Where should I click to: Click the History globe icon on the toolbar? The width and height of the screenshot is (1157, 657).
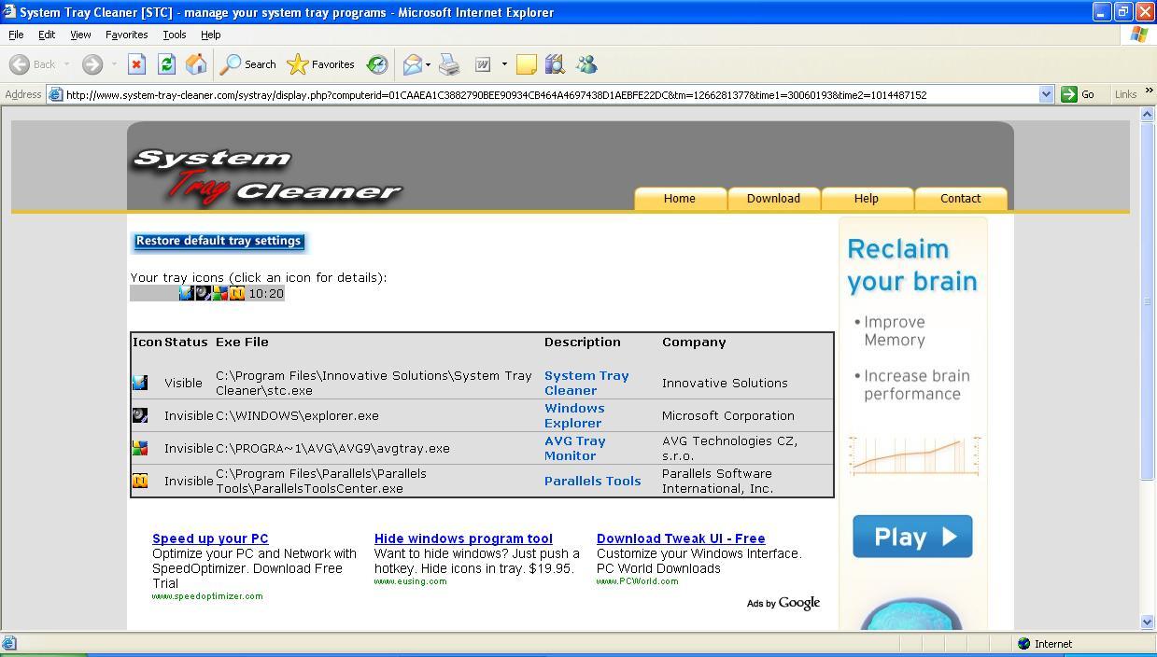[377, 63]
